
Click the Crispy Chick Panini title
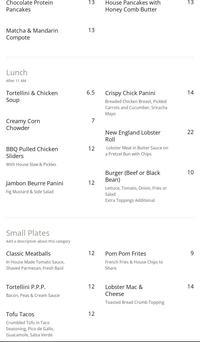click(x=130, y=93)
